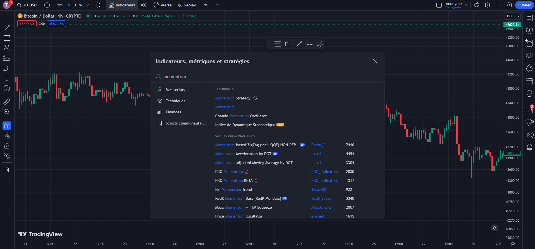Hide all drawings with eye icon

click(7, 156)
